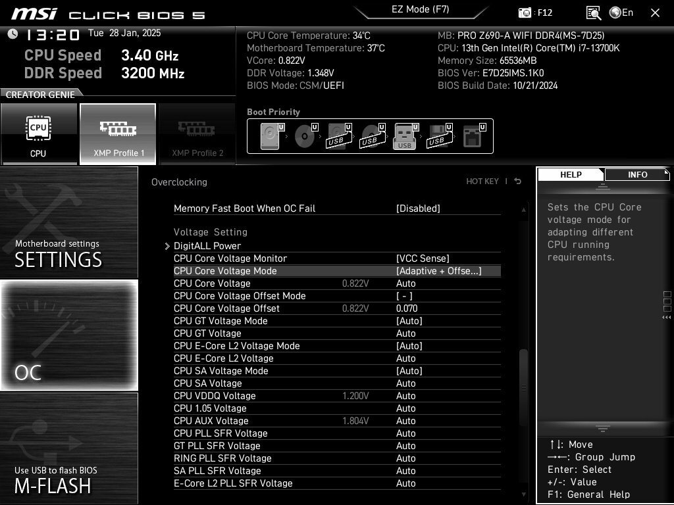Change CPU Core Voltage Offset Mode sign
The width and height of the screenshot is (674, 505).
click(x=404, y=296)
